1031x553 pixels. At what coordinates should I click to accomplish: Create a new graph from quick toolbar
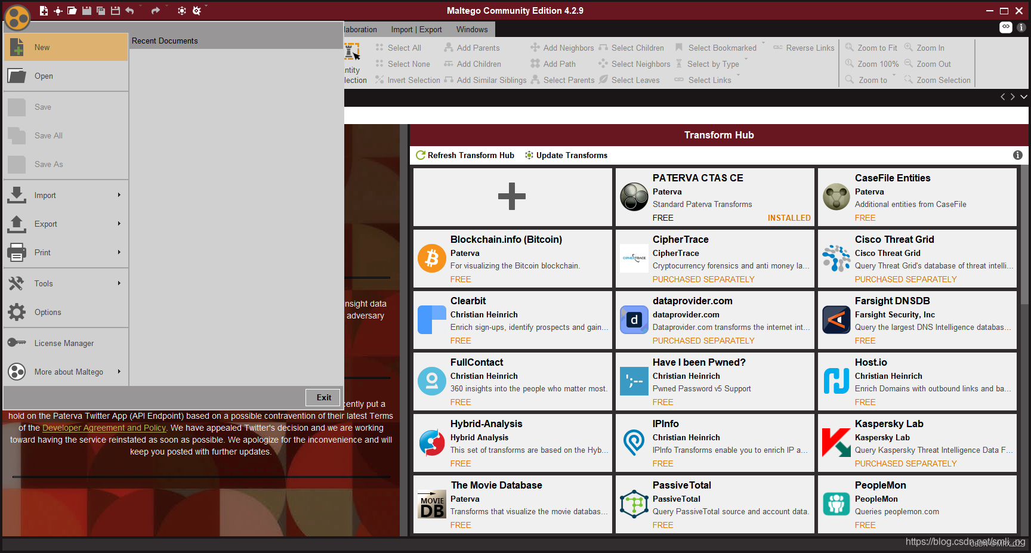(x=44, y=11)
